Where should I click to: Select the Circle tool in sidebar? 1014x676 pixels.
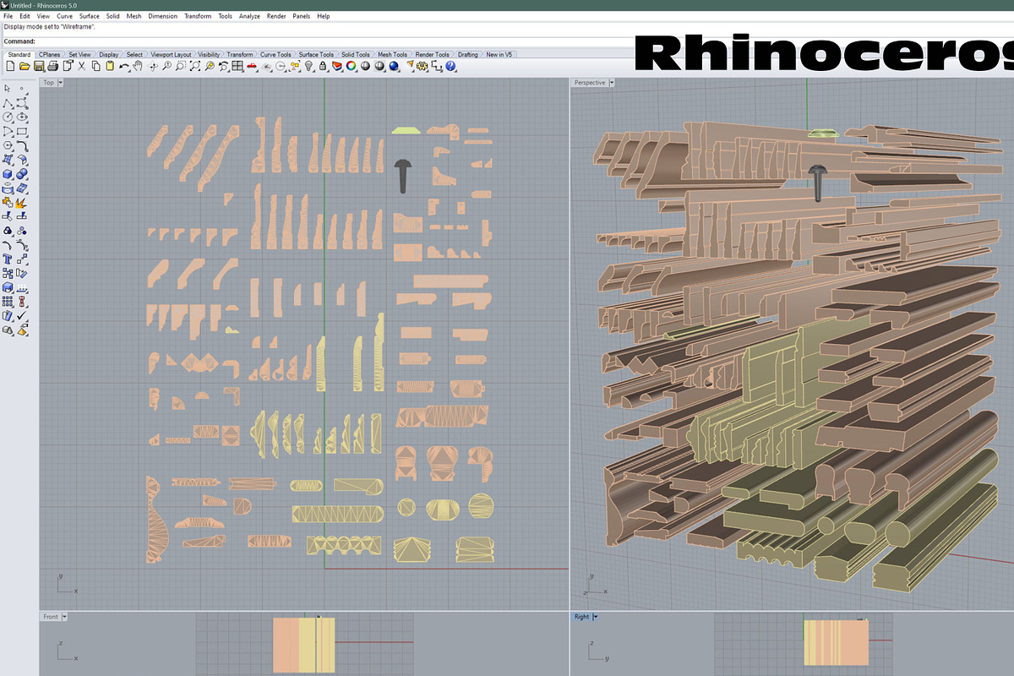coord(7,117)
